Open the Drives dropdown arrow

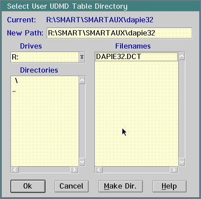click(82, 57)
